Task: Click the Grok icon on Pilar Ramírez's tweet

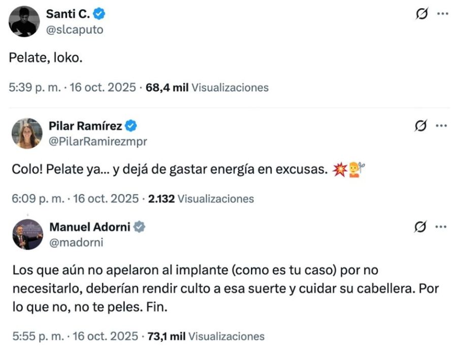Action: (x=421, y=125)
